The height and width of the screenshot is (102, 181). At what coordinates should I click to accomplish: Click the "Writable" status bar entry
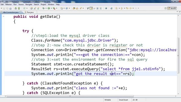point(107,100)
